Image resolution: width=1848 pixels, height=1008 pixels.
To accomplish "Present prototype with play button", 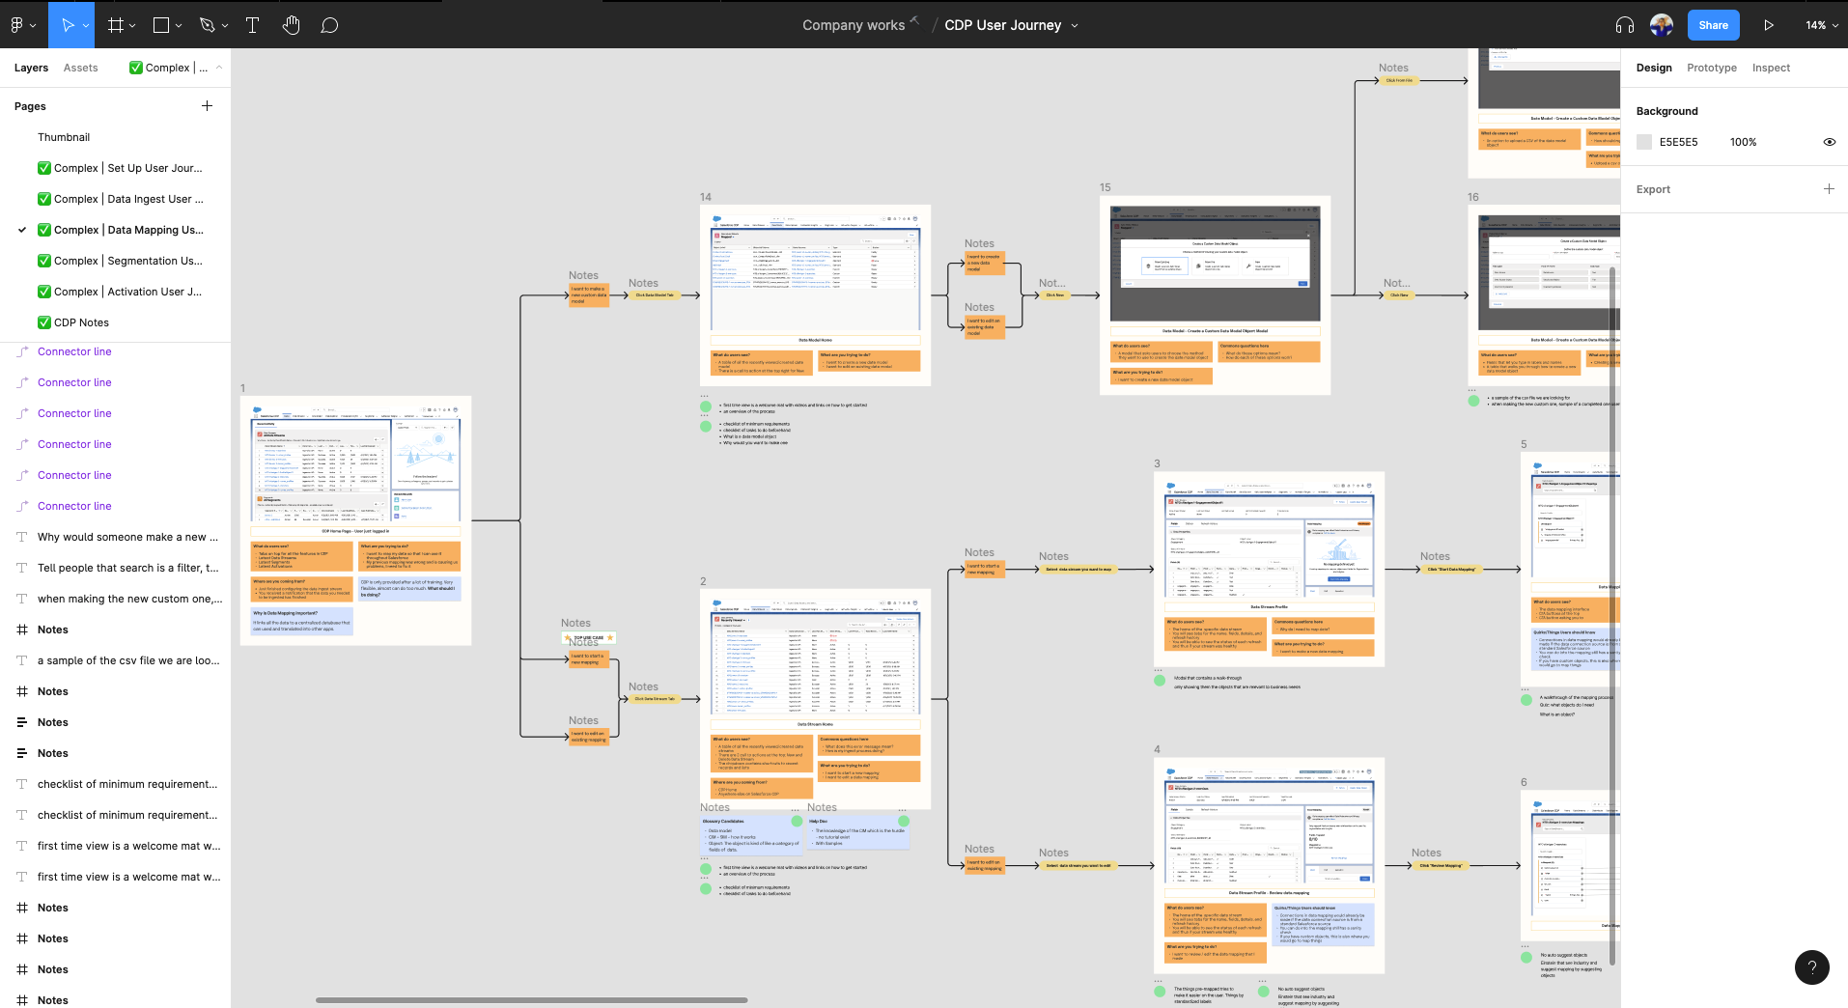I will click(1769, 25).
